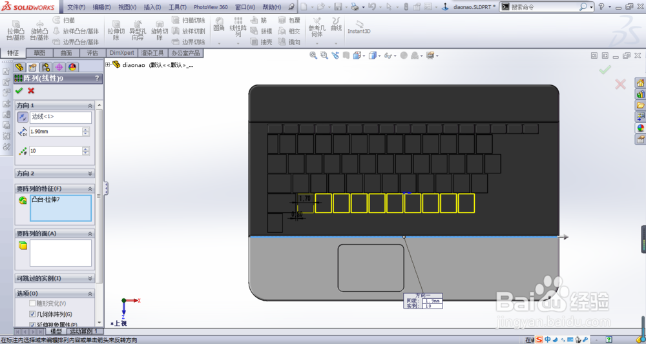
Task: Click the Save icon in the top toolbar
Action: tap(339, 6)
